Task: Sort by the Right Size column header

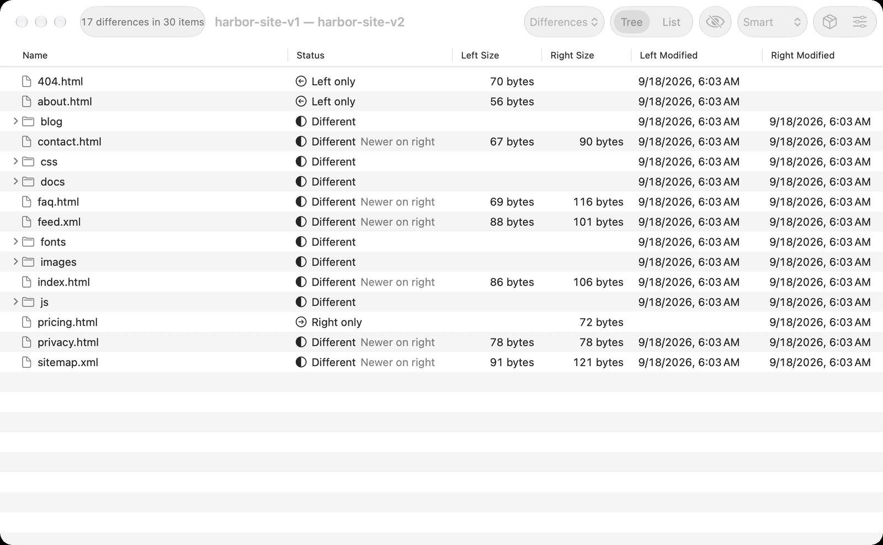Action: (572, 55)
